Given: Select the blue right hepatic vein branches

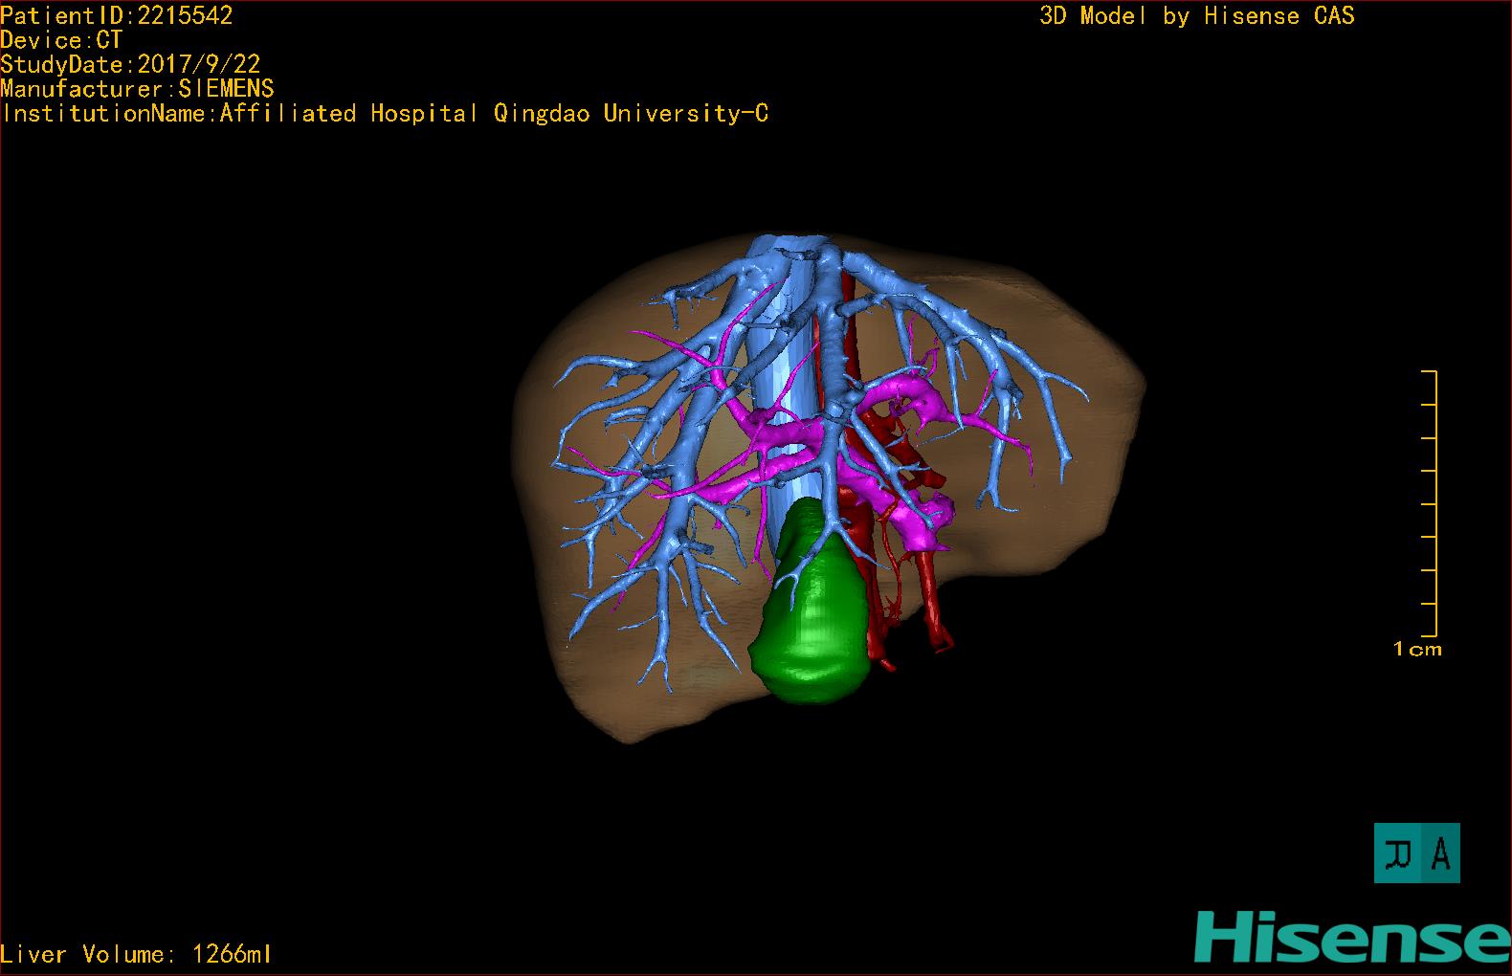Looking at the screenshot, I should pos(651,459).
